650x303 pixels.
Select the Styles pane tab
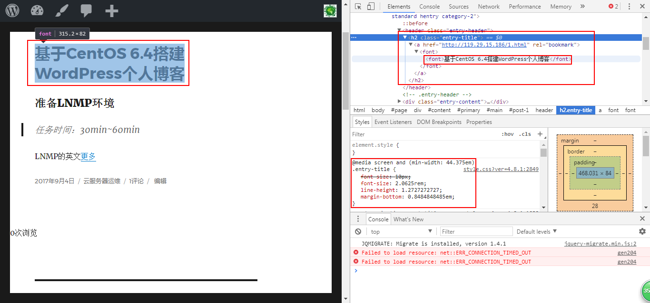pyautogui.click(x=362, y=122)
